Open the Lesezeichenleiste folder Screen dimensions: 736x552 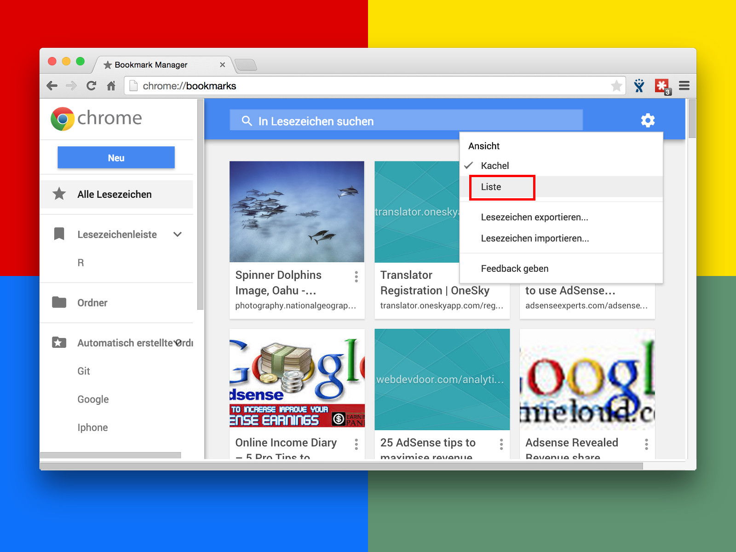pos(117,235)
